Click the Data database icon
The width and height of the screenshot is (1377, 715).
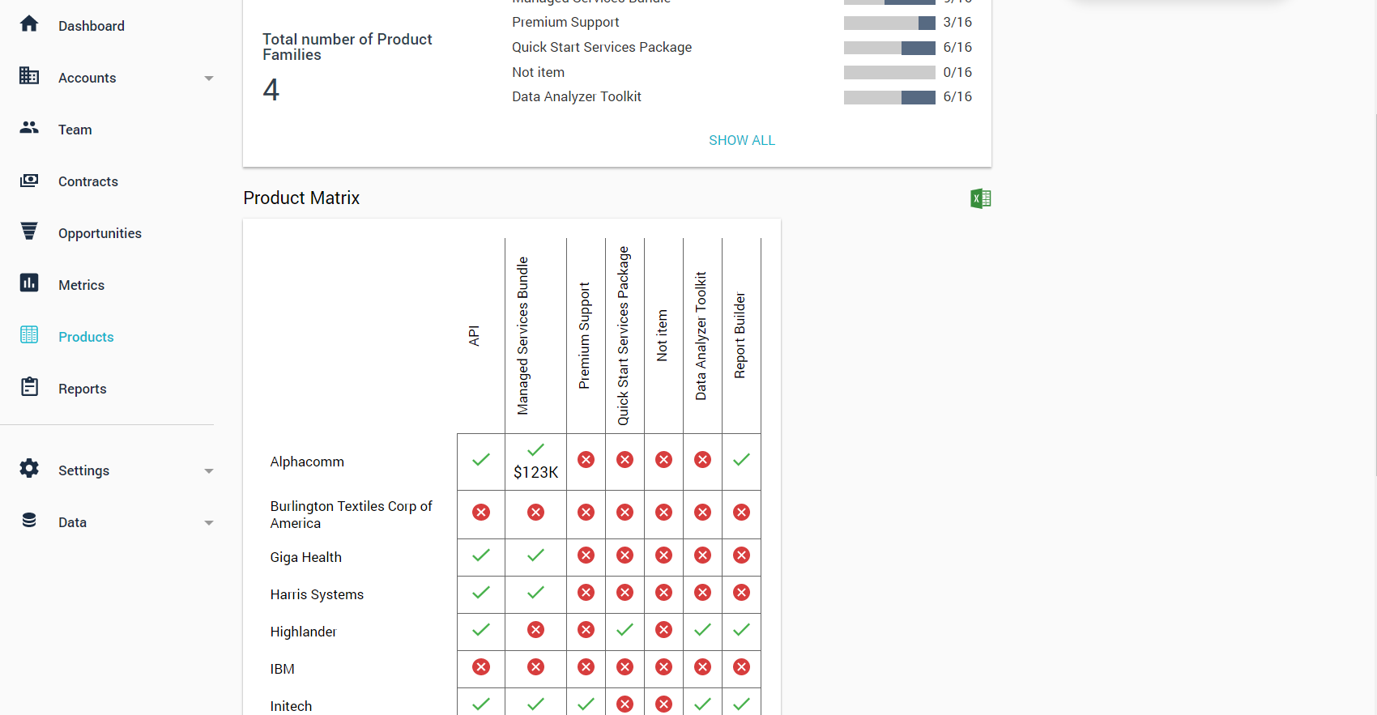[x=29, y=521]
